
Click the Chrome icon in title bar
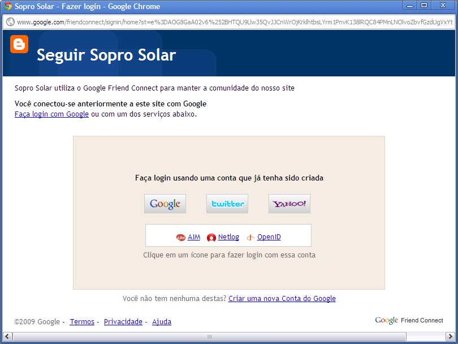pos(7,6)
